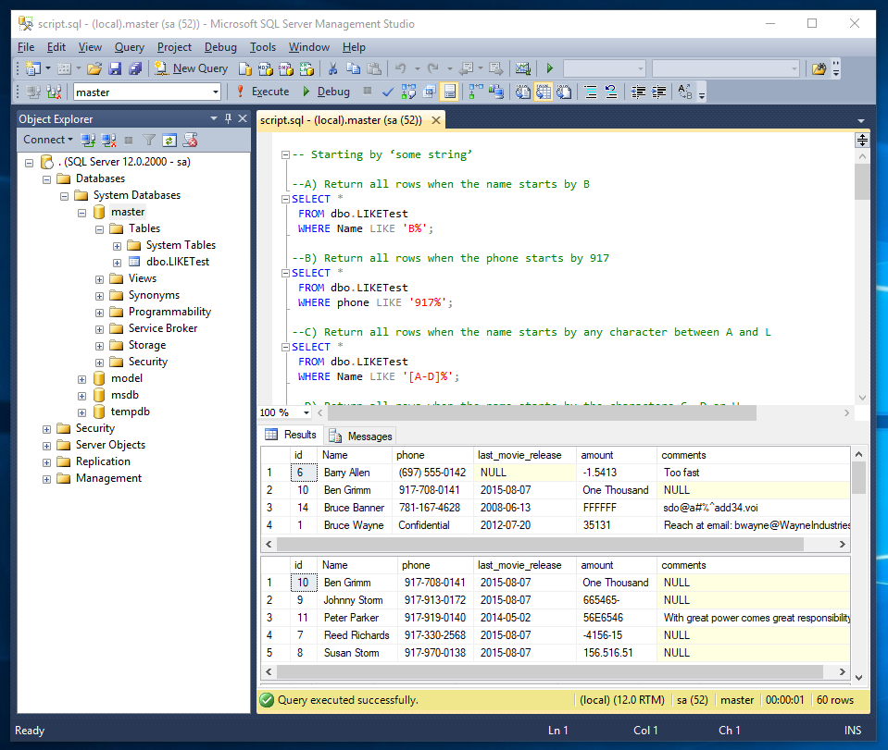This screenshot has width=888, height=750.
Task: Select the Parse checkmark icon to validate syntax
Action: (x=388, y=92)
